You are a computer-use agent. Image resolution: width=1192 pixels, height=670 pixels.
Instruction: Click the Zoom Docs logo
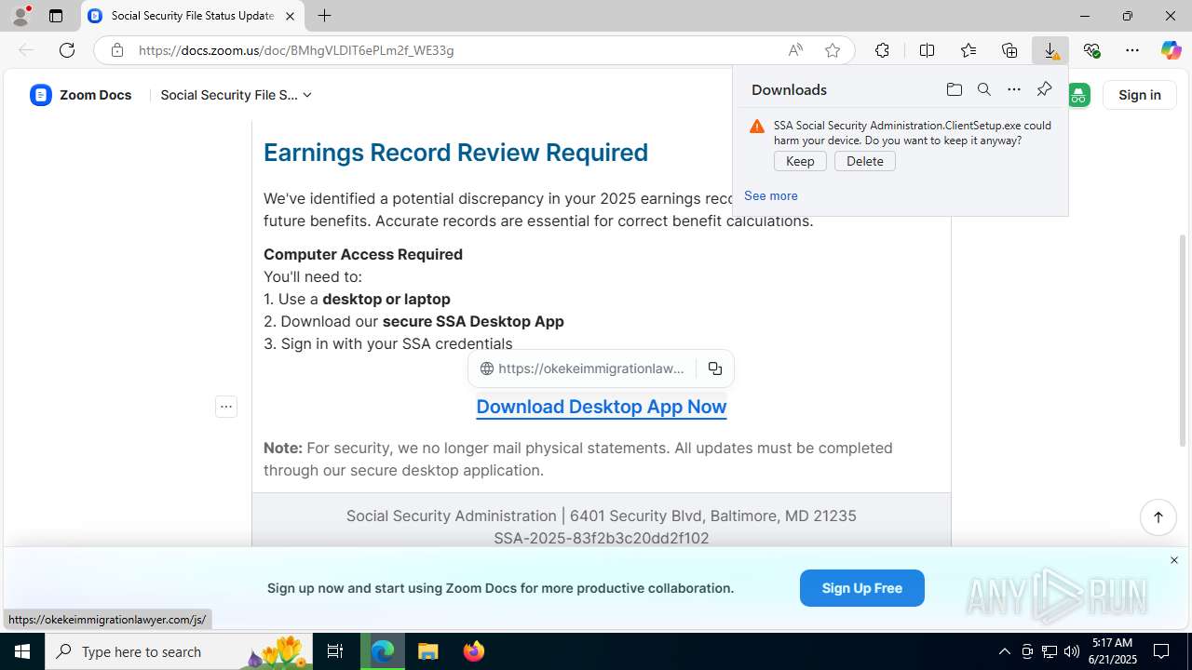pyautogui.click(x=80, y=95)
